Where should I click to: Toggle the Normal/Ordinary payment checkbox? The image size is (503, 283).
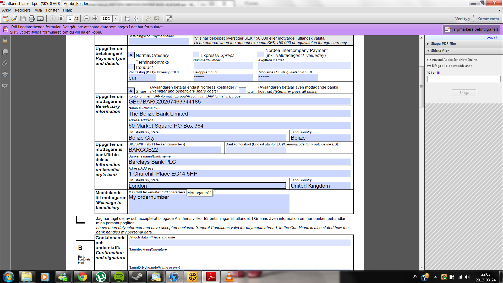click(x=131, y=55)
